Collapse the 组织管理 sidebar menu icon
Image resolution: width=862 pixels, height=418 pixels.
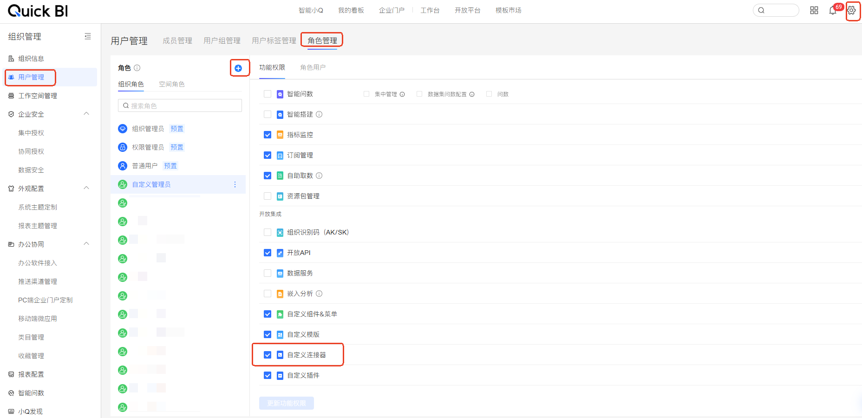[88, 36]
